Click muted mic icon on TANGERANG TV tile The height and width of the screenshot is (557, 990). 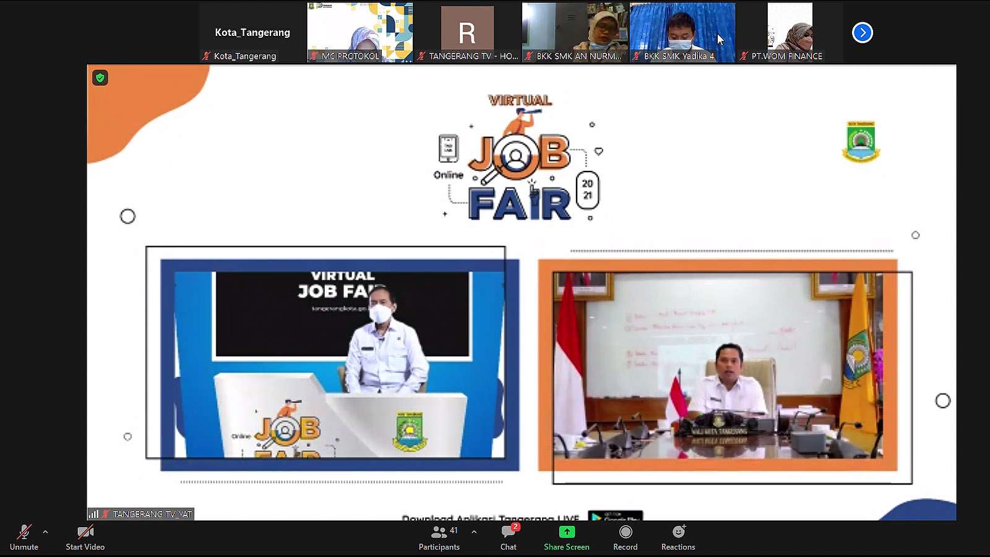coord(421,56)
